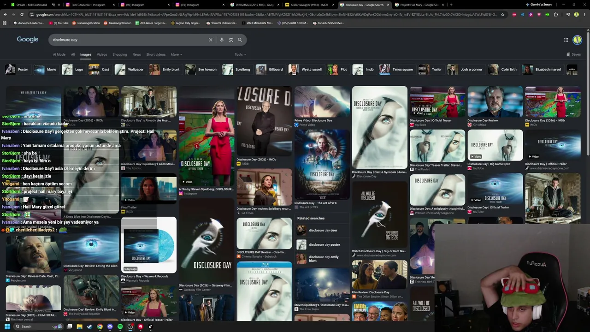Viewport: 590px width, 332px height.
Task: Open Spotify from the taskbar
Action: [x=120, y=326]
